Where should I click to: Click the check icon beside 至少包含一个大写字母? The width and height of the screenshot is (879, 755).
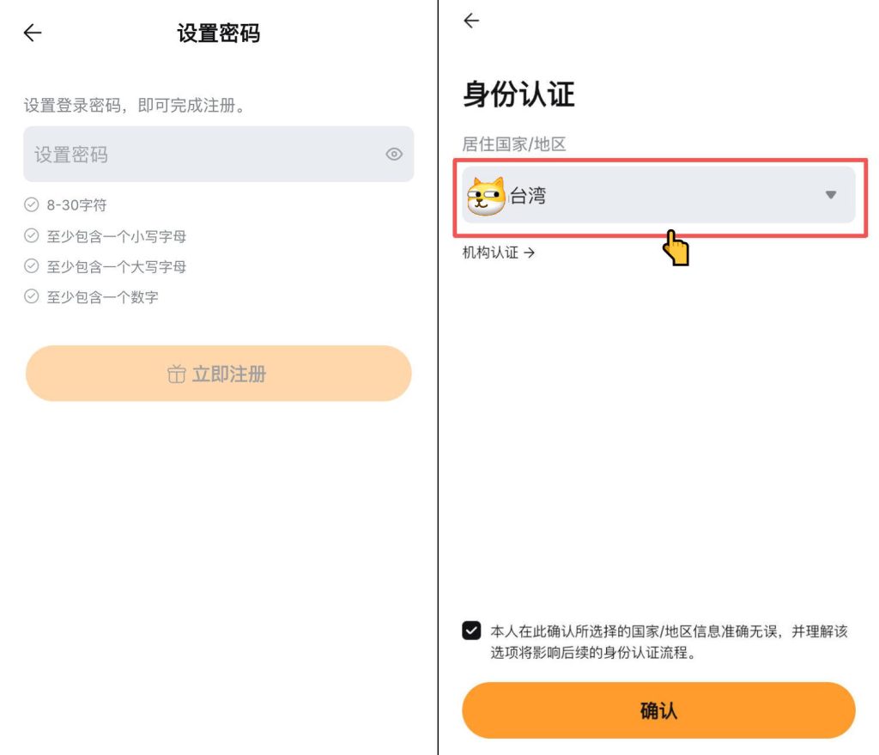click(32, 267)
